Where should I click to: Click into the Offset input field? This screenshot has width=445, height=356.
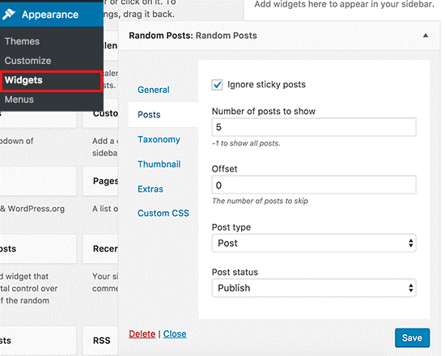314,185
